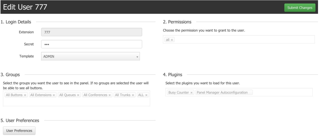Screen dimensions: 320x139
Task: Select Panel Manager Autoconfiguration plugin tag
Action: 224,93
